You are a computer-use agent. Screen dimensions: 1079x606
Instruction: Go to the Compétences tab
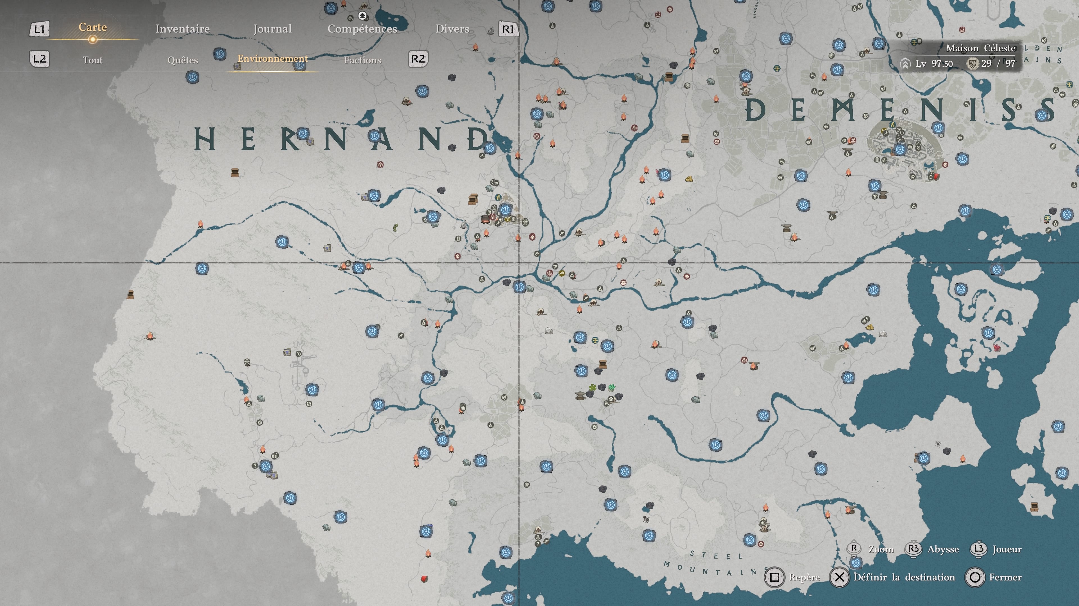point(362,29)
